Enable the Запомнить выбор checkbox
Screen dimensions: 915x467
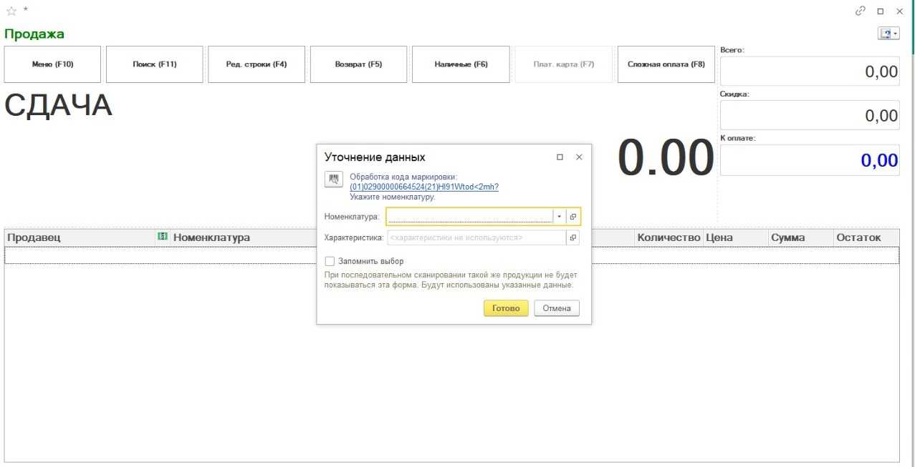[x=330, y=261]
